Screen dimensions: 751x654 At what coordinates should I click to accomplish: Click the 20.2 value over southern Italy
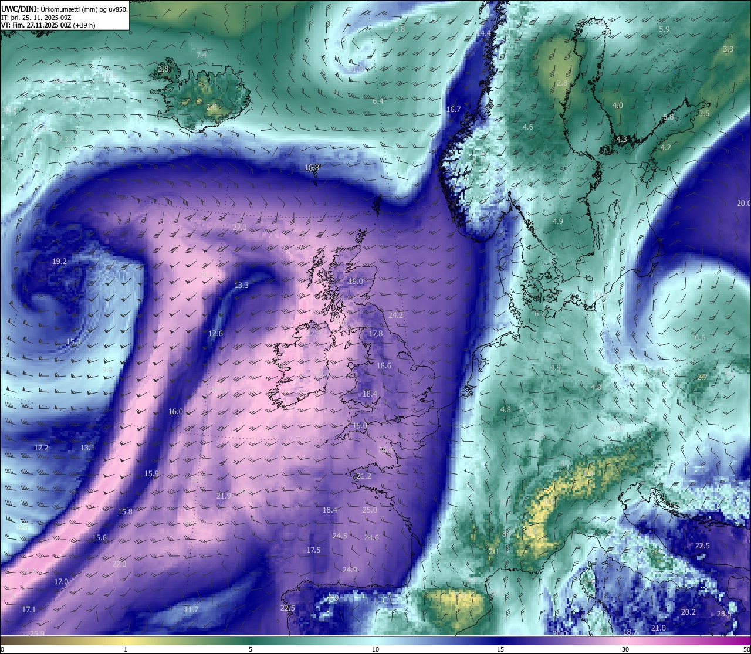coord(688,612)
